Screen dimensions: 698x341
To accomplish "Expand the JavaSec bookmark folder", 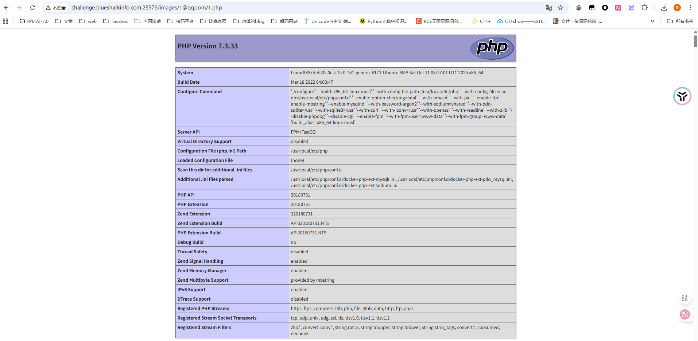I will (116, 21).
